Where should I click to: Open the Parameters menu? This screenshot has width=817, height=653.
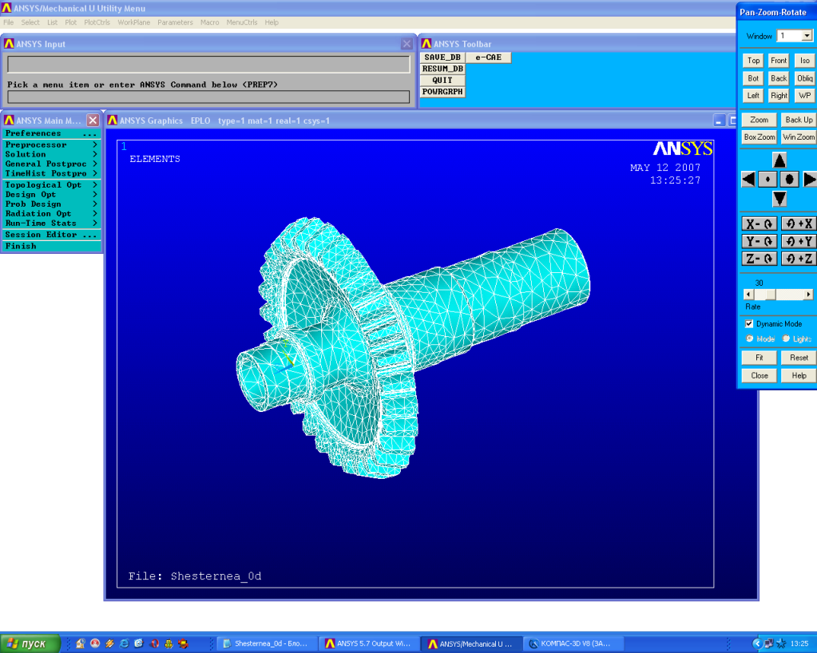[175, 22]
